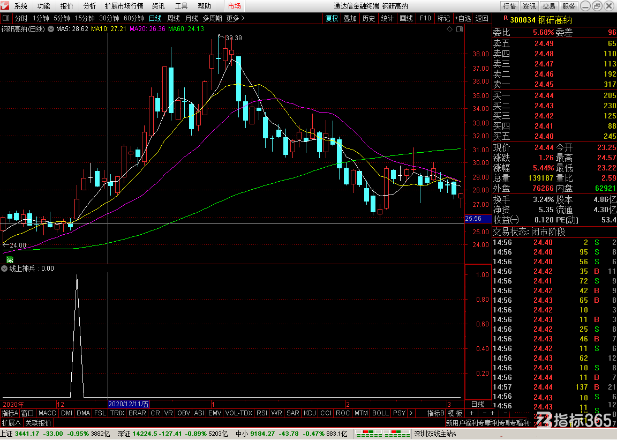The width and height of the screenshot is (617, 440).
Task: Click the red-green market signal indicator in the status bar
Action: click(x=383, y=434)
